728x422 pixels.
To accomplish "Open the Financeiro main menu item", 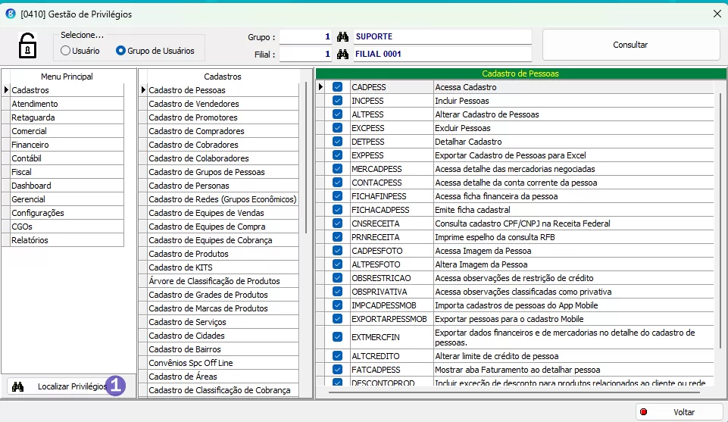I will 30,145.
